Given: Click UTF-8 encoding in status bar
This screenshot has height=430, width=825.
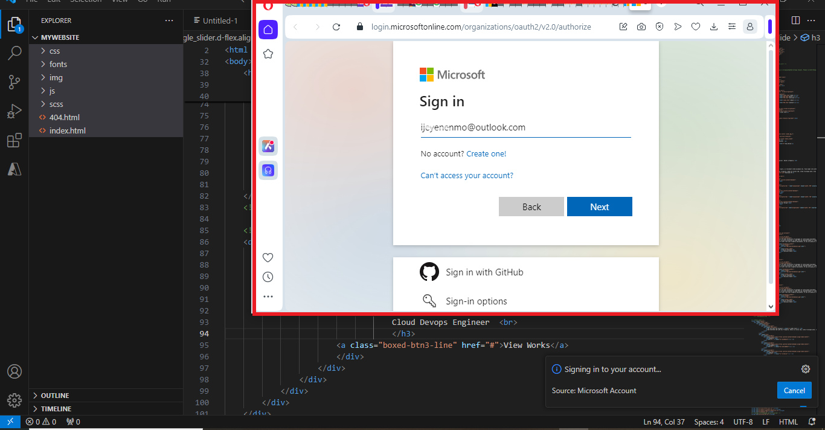Looking at the screenshot, I should pyautogui.click(x=743, y=422).
